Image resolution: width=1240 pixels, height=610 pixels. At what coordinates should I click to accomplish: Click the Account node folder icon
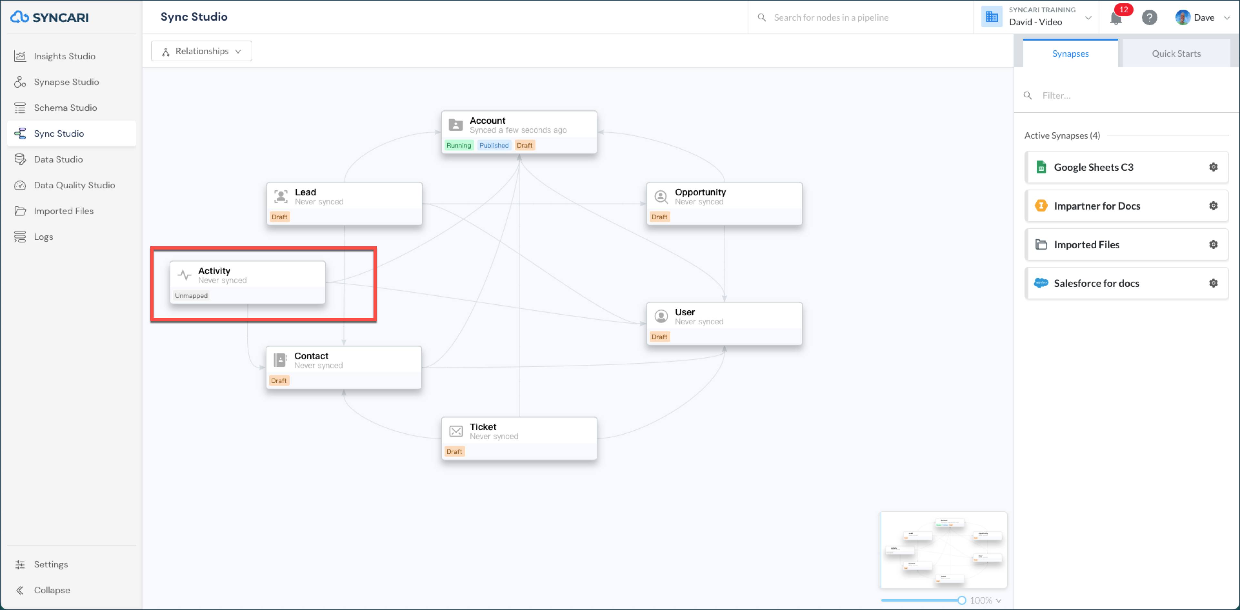(x=455, y=125)
